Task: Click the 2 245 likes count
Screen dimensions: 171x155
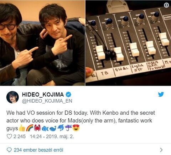Action: [x=20, y=136]
